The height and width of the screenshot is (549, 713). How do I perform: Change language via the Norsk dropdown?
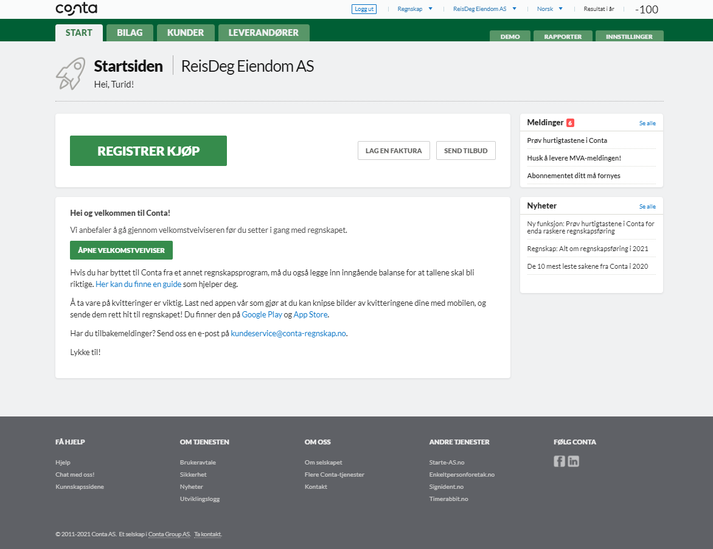click(x=550, y=9)
